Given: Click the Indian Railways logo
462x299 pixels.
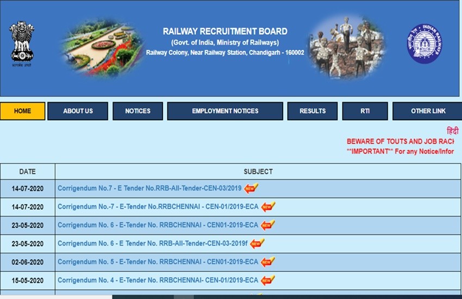Looking at the screenshot, I should click(x=424, y=44).
